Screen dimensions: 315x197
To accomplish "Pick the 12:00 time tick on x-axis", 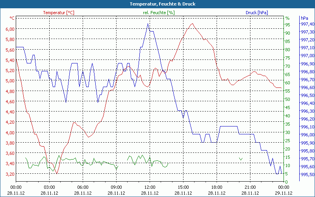I will pos(150,187).
